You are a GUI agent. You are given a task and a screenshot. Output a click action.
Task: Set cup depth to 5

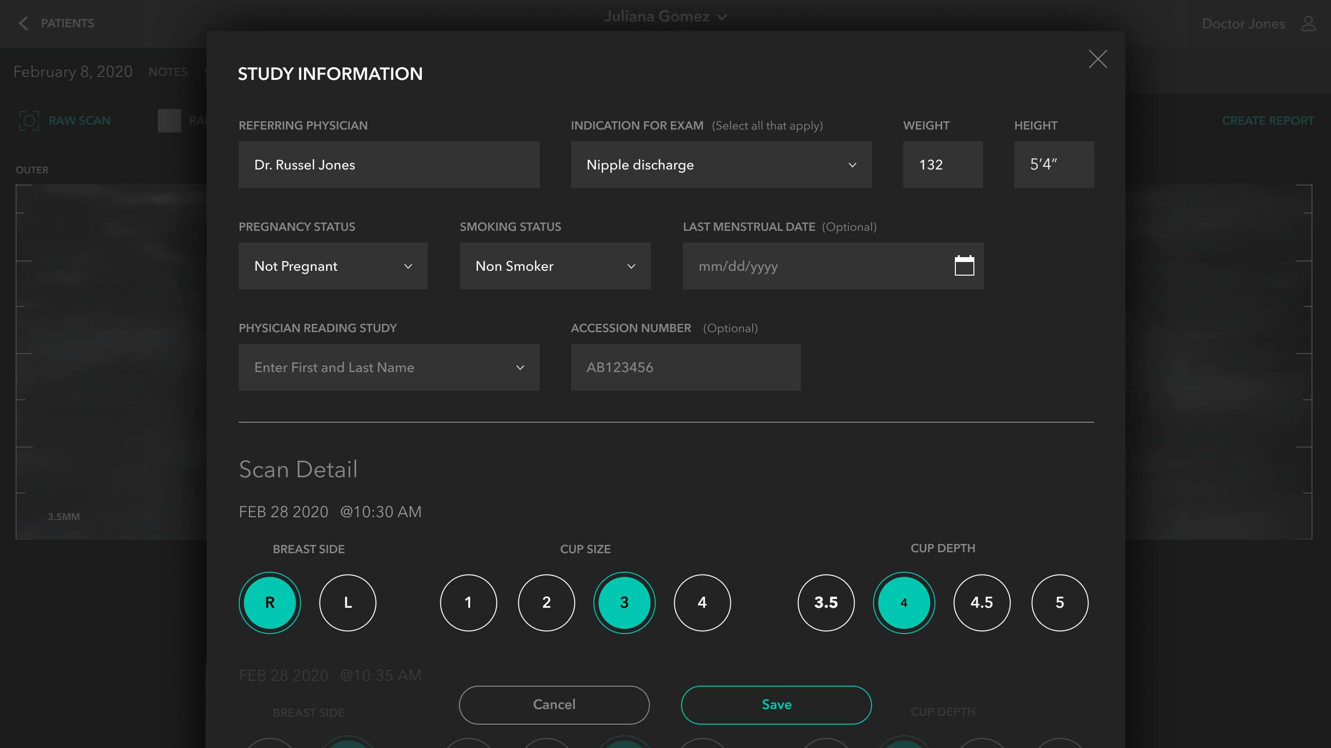(x=1060, y=602)
